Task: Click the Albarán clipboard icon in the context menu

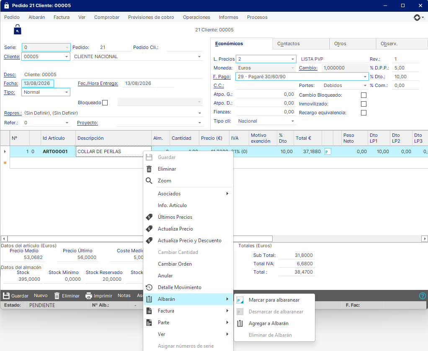Action: point(149,299)
